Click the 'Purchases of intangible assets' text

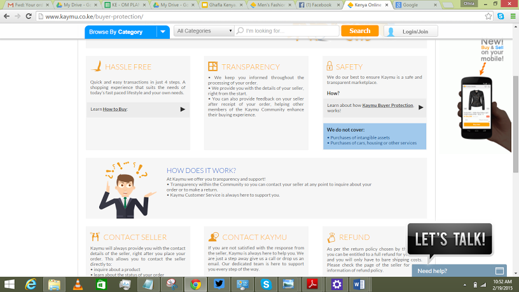pyautogui.click(x=360, y=137)
